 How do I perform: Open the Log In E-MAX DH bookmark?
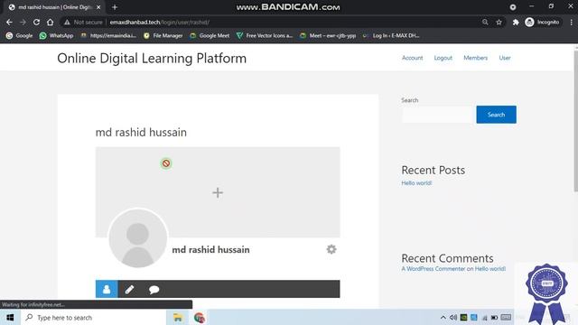tap(391, 36)
